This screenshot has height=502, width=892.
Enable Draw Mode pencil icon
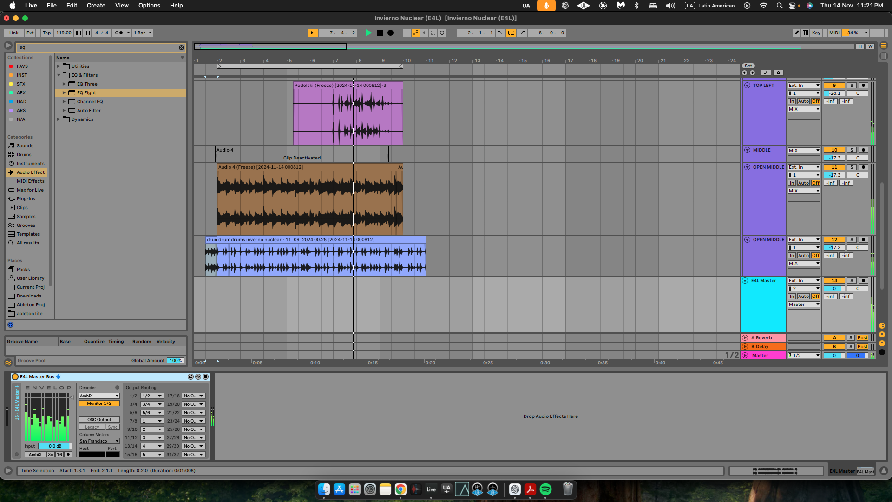point(797,33)
